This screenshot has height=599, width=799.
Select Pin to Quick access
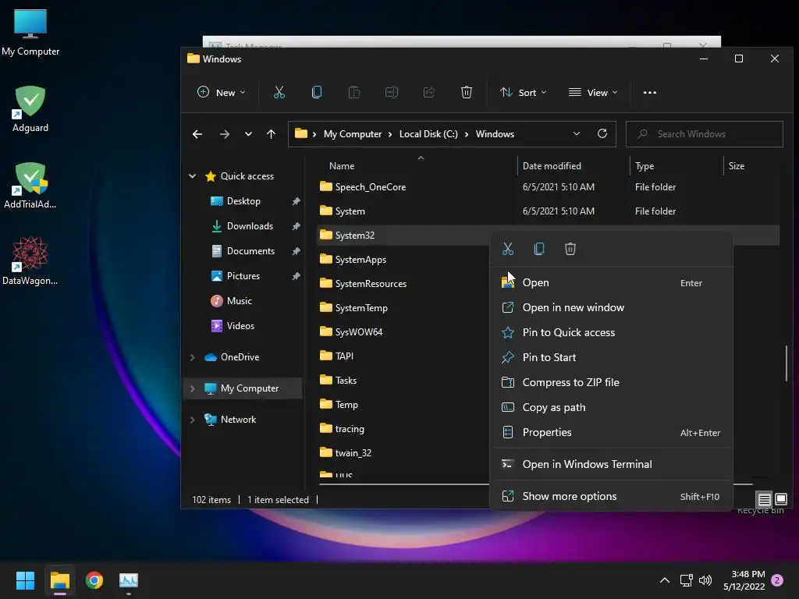[611, 332]
